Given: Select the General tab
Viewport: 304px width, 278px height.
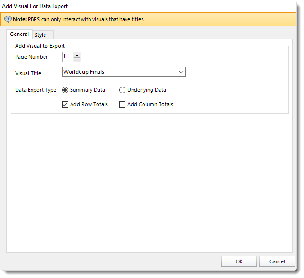Looking at the screenshot, I should click(x=19, y=34).
